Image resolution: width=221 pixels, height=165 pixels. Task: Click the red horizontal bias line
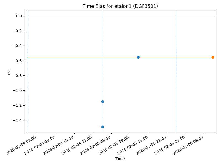[69, 57]
